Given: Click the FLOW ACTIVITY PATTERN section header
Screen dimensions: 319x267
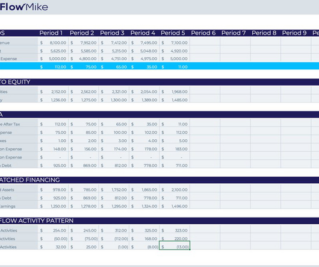Looking at the screenshot, I should coord(37,221).
